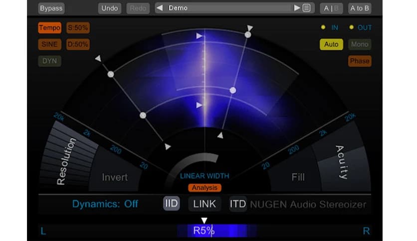Click the Bypass button
Screen dimensions: 417x241
[51, 8]
